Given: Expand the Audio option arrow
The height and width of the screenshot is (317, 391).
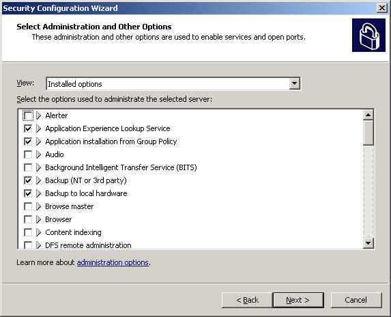Looking at the screenshot, I should pyautogui.click(x=38, y=154).
